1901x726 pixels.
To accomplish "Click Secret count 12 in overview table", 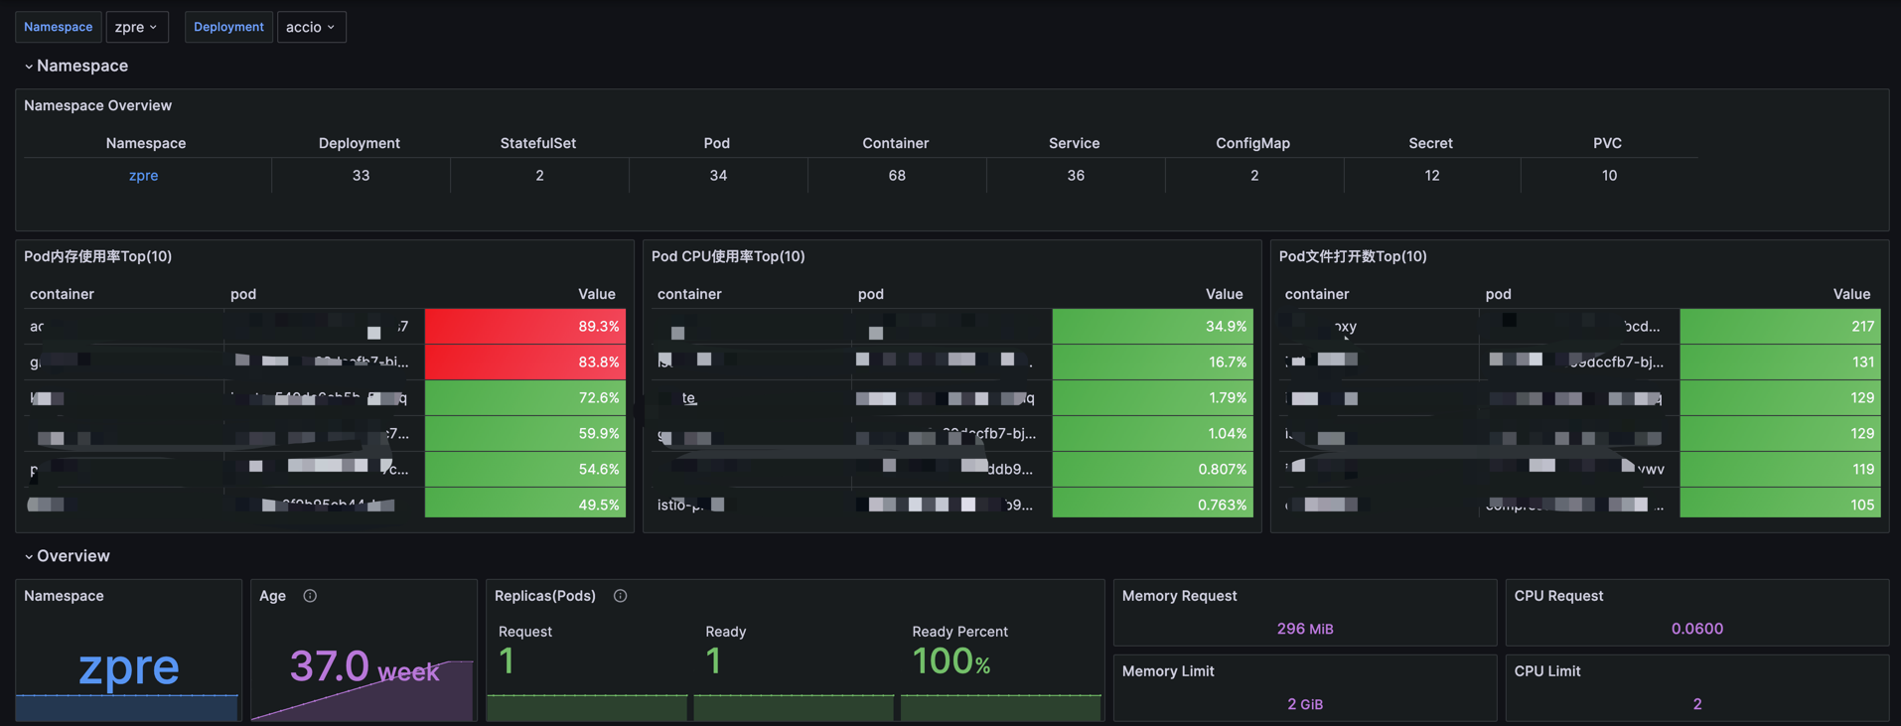I will (x=1432, y=176).
